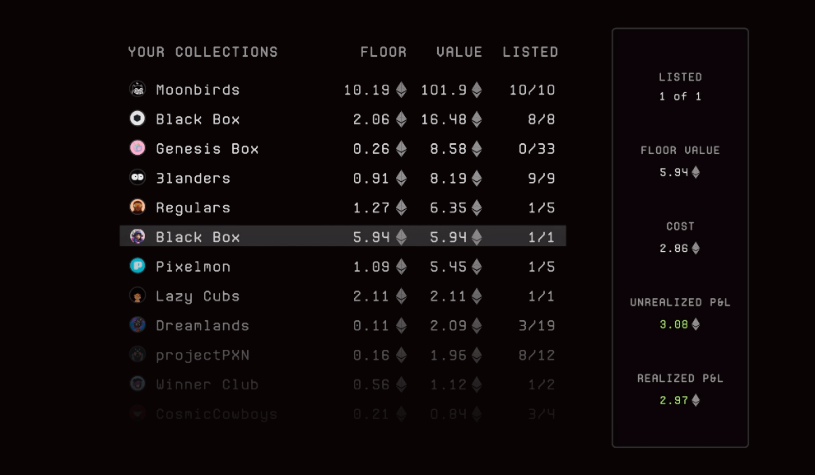The width and height of the screenshot is (815, 475).
Task: Click the Pixelmon blue avatar icon
Action: tap(137, 266)
